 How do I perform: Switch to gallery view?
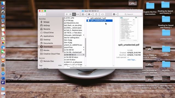(x=78, y=14)
